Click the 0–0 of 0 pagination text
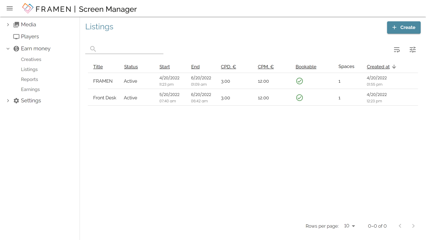The height and width of the screenshot is (240, 426). [x=377, y=226]
